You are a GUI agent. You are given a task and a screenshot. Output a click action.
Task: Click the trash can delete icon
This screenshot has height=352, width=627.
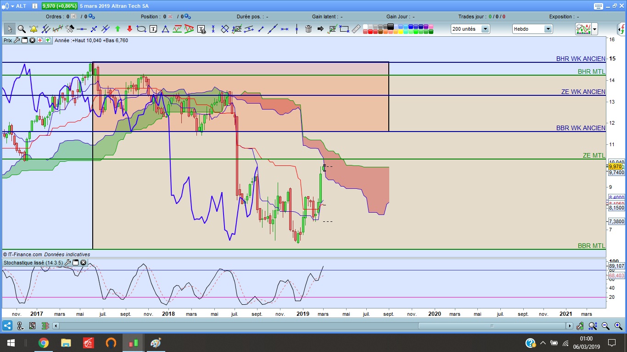[308, 29]
